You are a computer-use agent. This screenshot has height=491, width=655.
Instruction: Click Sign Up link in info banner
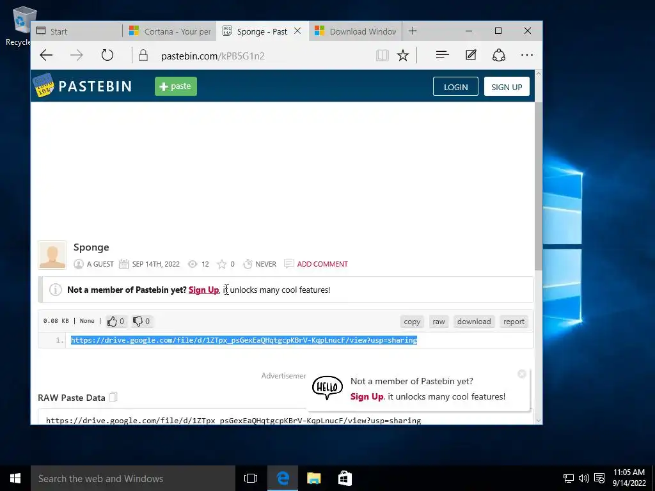pyautogui.click(x=203, y=290)
